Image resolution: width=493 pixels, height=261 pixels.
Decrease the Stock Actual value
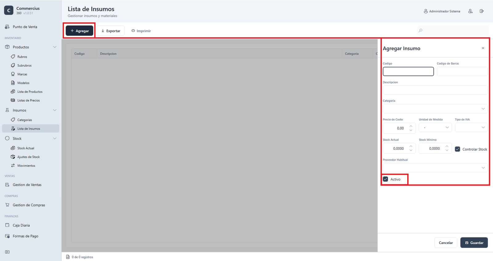(x=411, y=151)
